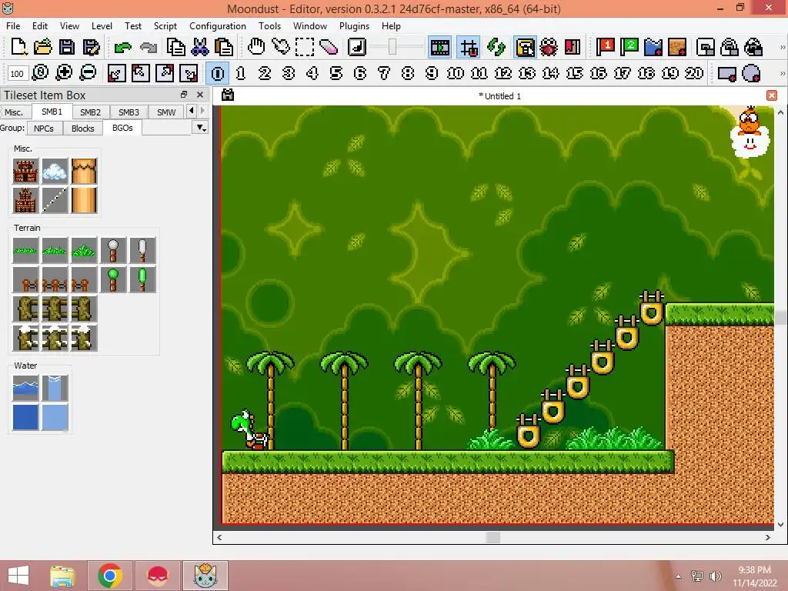Click the zoom percentage field showing 100

pyautogui.click(x=17, y=74)
